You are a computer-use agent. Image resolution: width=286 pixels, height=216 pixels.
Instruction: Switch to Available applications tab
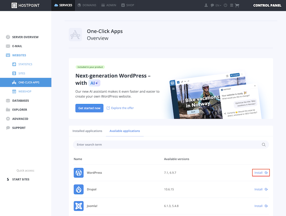[x=125, y=131]
